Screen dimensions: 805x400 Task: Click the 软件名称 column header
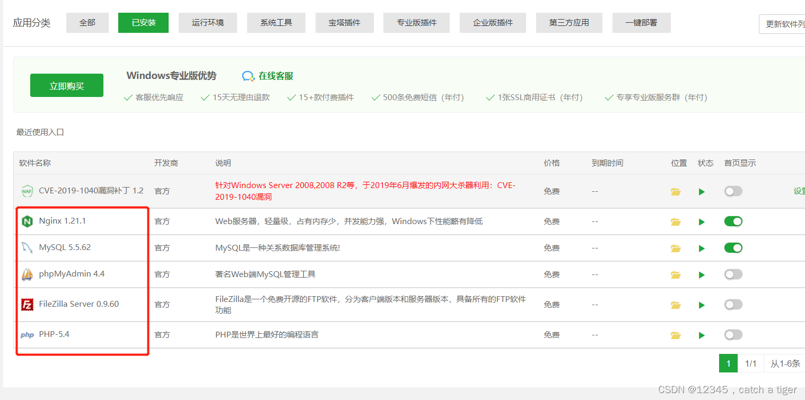35,163
